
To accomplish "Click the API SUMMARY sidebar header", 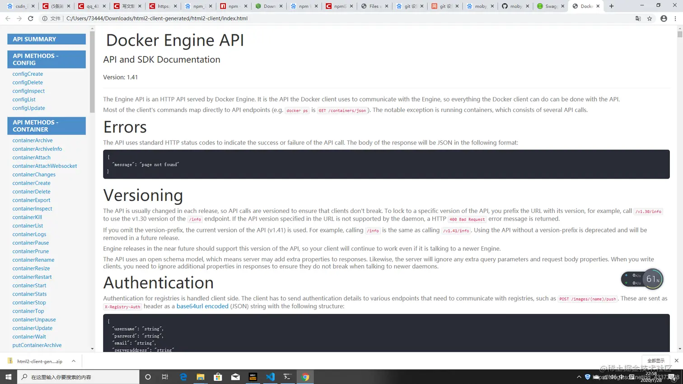I will pyautogui.click(x=47, y=39).
